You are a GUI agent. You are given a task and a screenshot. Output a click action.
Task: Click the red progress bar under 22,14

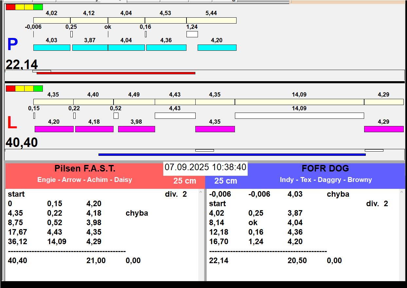pyautogui.click(x=116, y=73)
